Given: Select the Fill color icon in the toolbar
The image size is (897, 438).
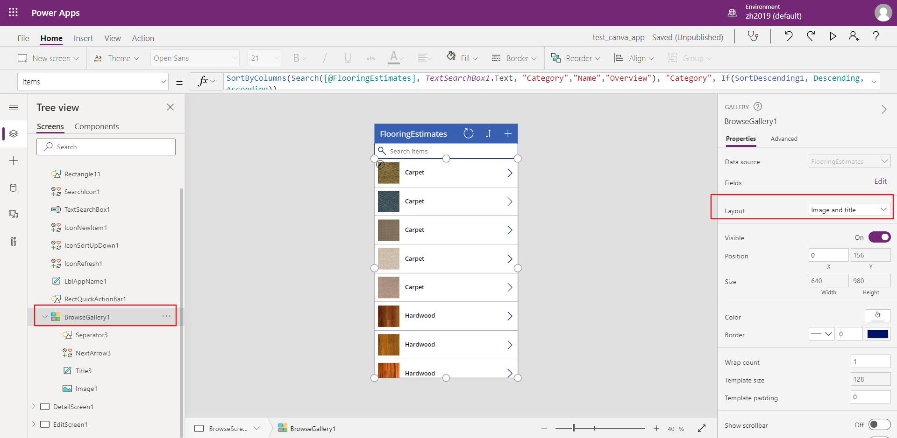Looking at the screenshot, I should pyautogui.click(x=451, y=57).
